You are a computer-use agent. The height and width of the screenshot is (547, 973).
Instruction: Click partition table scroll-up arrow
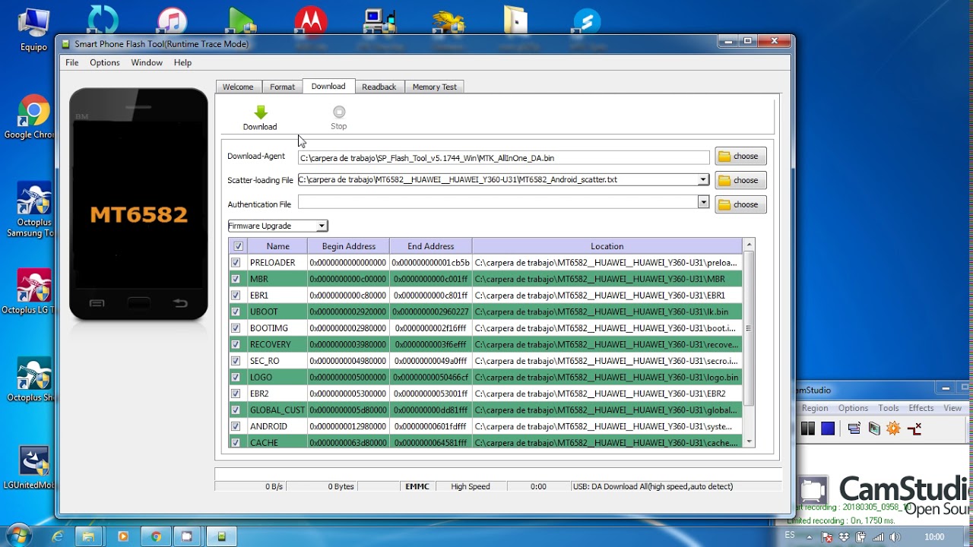(749, 245)
